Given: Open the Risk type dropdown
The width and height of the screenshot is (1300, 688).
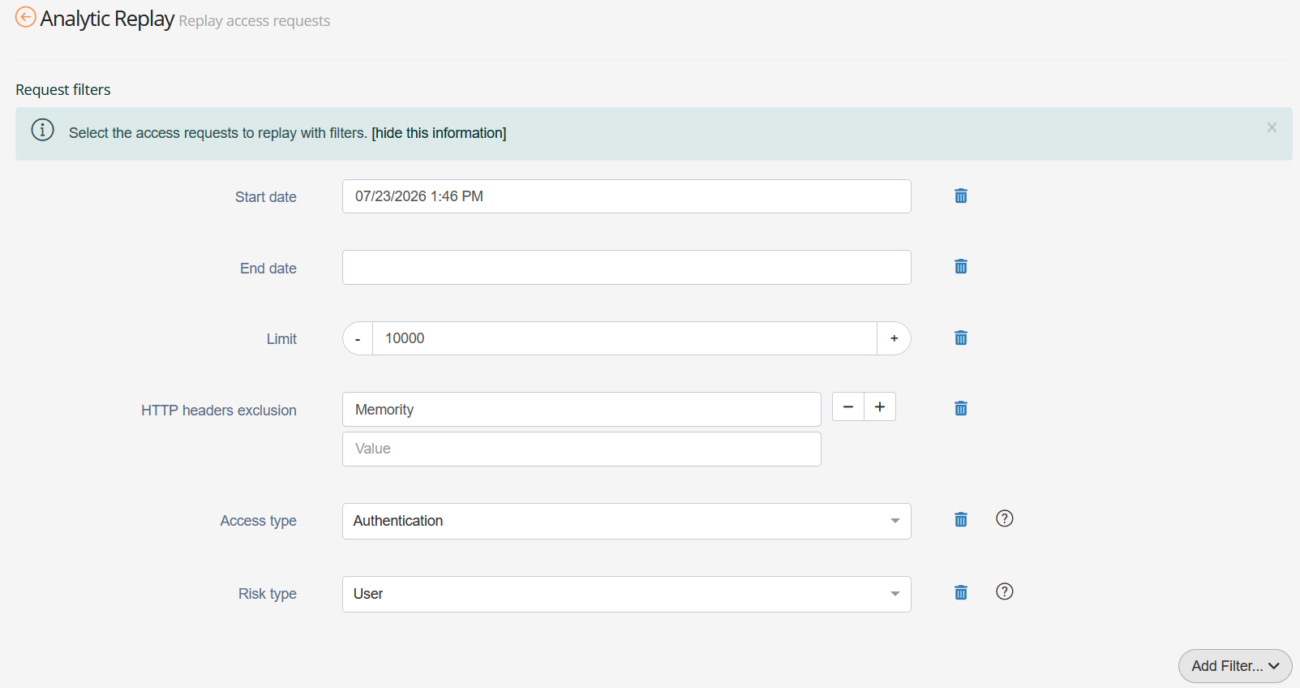Looking at the screenshot, I should coord(627,594).
